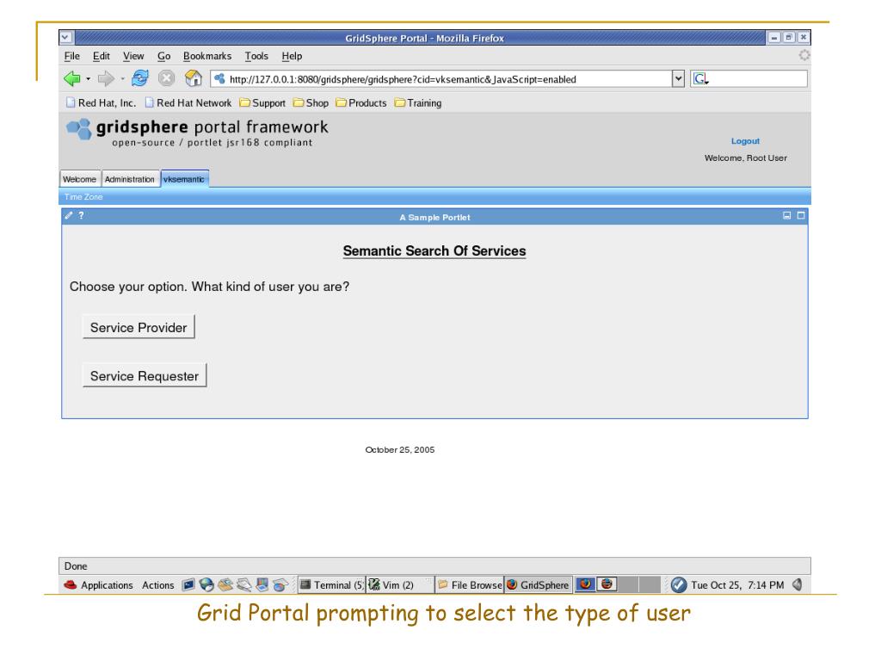Choose the Service Requester button
Viewport: 881px width, 661px height.
click(145, 376)
